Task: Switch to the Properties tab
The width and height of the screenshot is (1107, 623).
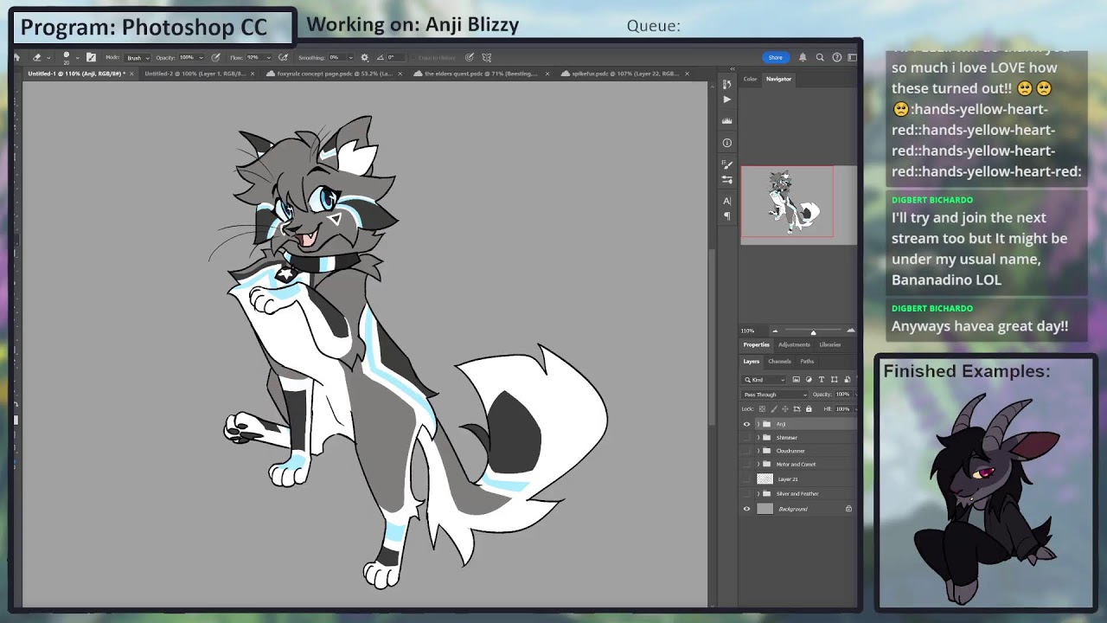Action: pyautogui.click(x=757, y=344)
